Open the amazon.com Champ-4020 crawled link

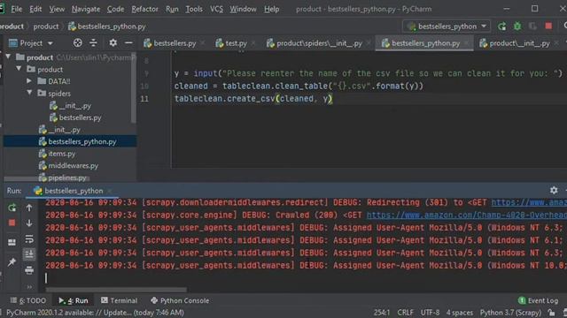tap(467, 216)
